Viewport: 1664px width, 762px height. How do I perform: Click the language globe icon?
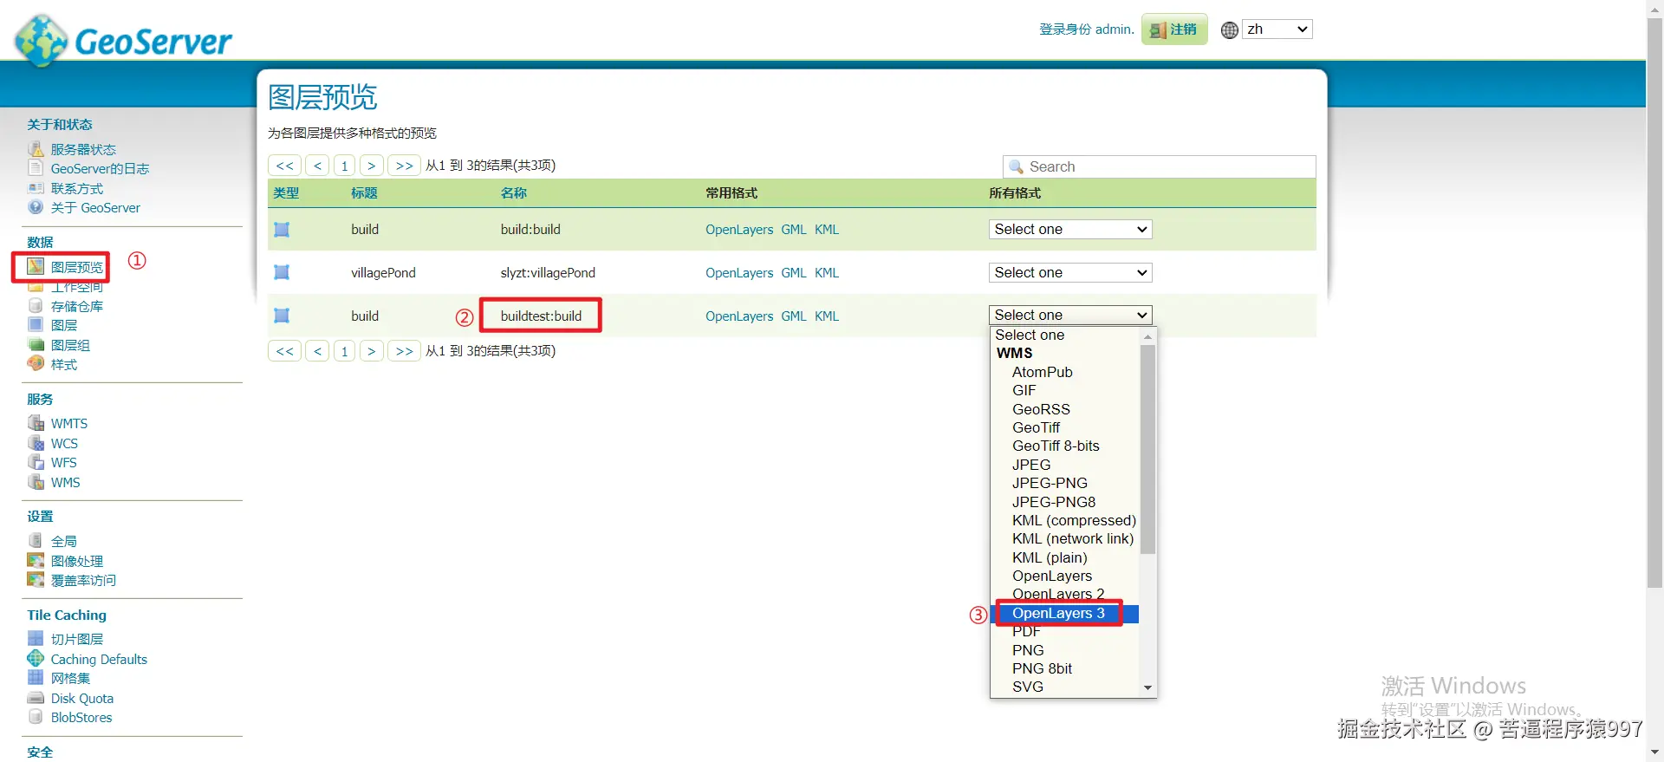pos(1229,30)
